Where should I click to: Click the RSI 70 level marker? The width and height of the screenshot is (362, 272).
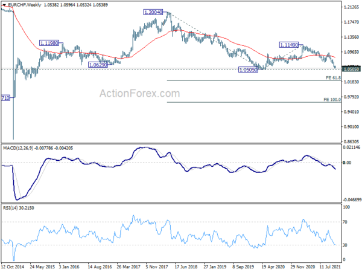pos(345,222)
